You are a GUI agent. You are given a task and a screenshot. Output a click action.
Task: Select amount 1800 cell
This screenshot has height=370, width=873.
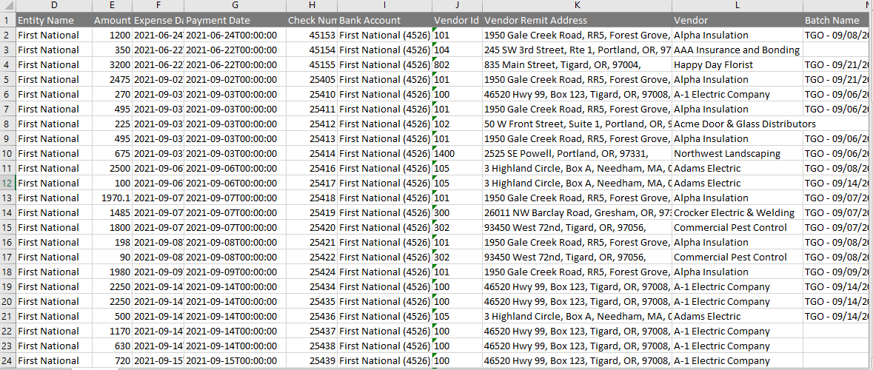[x=113, y=228]
